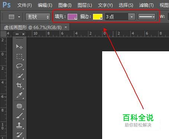Click the Rectangle shape tool preset icon
The image size is (169, 139).
(12, 17)
